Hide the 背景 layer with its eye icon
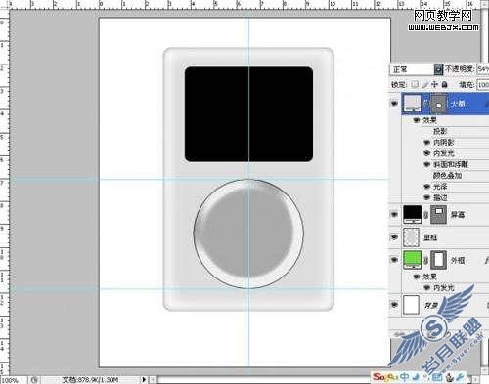Screen dimensions: 489x384 (x=394, y=305)
